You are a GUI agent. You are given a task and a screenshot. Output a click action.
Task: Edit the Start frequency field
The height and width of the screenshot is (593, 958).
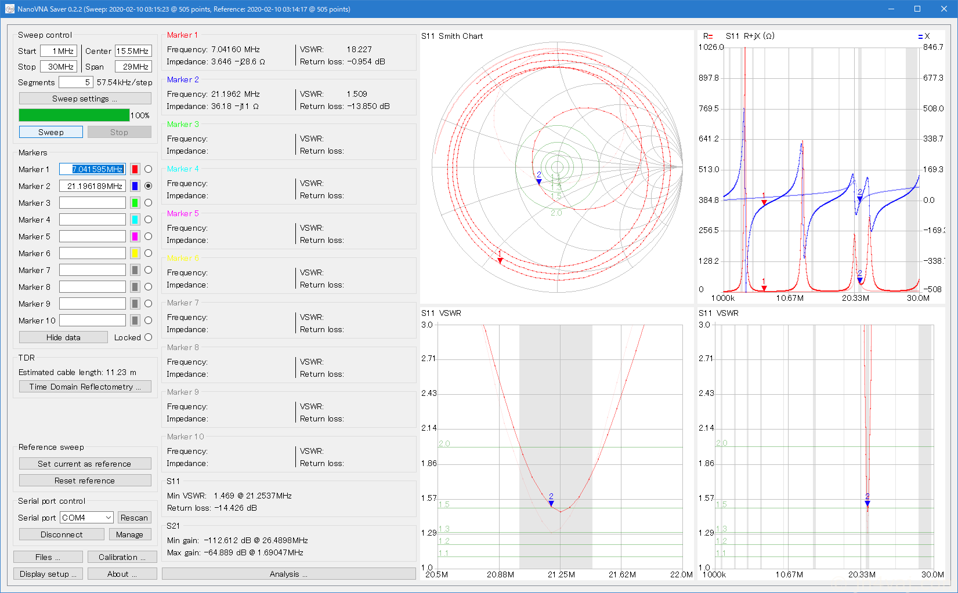(x=58, y=51)
